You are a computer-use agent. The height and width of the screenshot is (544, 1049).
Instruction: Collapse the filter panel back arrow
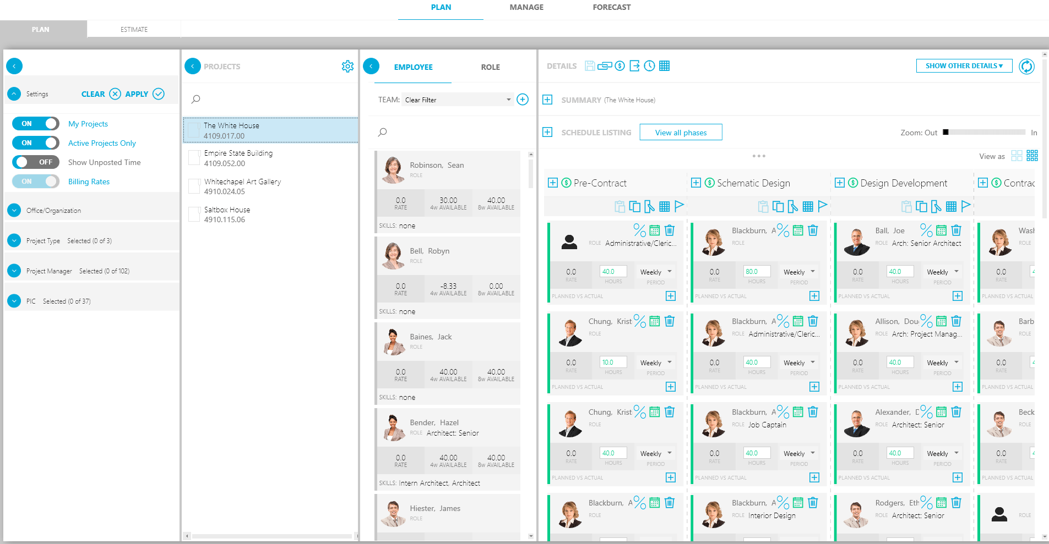point(14,66)
